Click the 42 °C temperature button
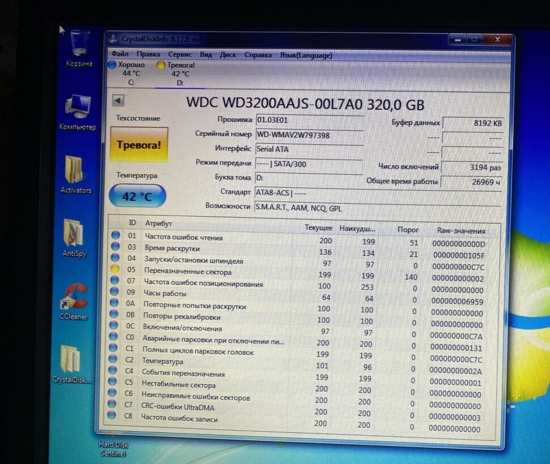550x464 pixels. [137, 196]
